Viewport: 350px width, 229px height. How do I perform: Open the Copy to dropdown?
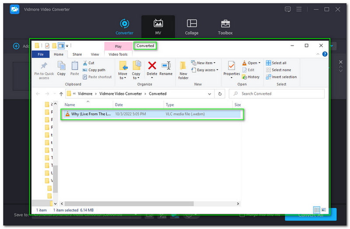pyautogui.click(x=136, y=70)
